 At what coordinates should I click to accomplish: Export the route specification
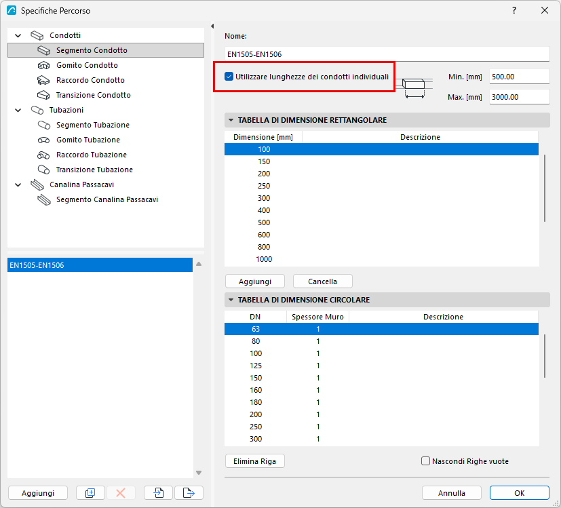tap(189, 493)
